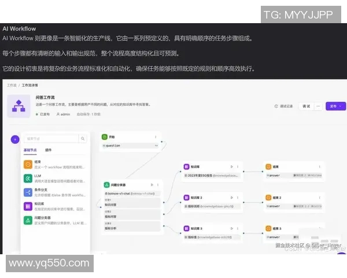This screenshot has width=347, height=278.
Task: Select the 分类1 知识问答 category row
Action: tap(132, 203)
